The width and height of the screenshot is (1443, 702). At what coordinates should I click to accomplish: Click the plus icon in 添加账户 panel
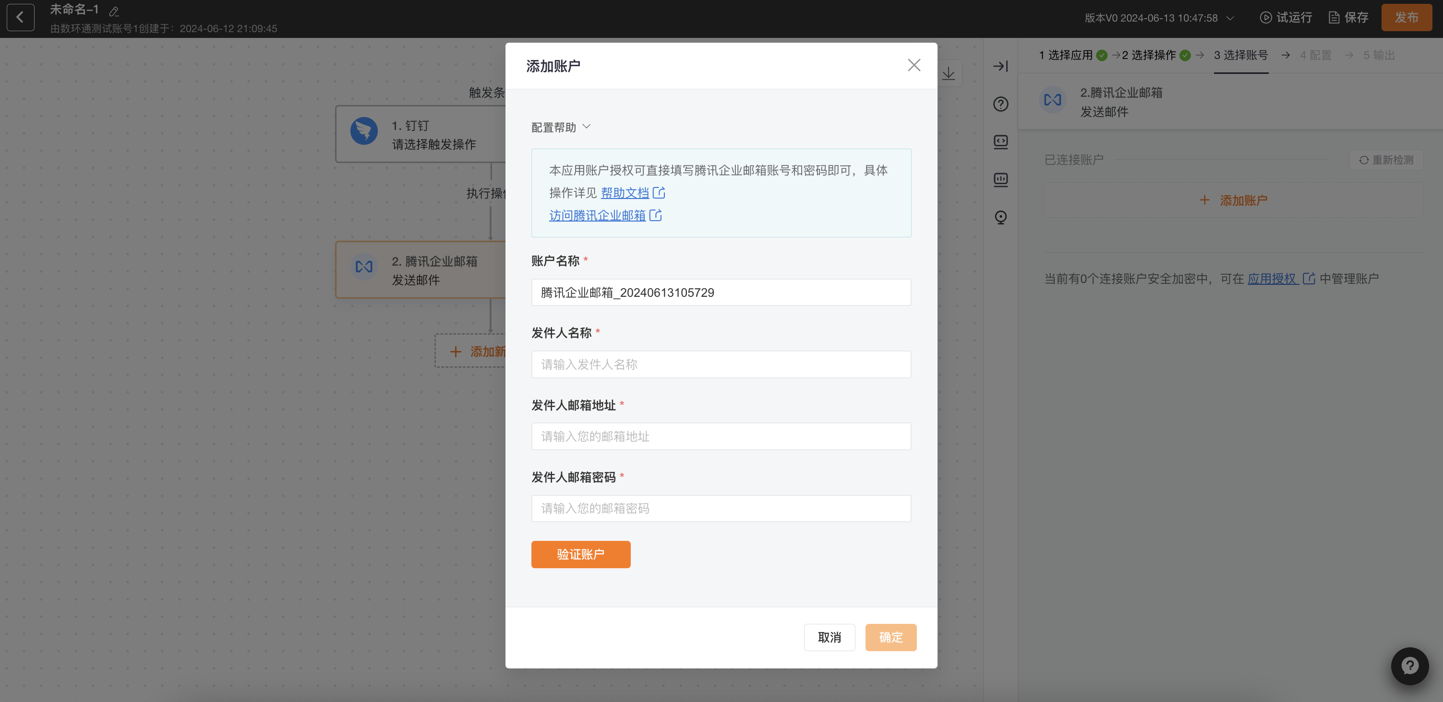click(1204, 200)
